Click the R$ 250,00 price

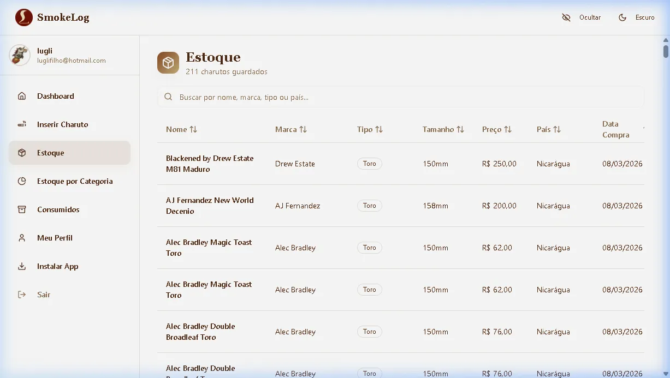pos(499,164)
